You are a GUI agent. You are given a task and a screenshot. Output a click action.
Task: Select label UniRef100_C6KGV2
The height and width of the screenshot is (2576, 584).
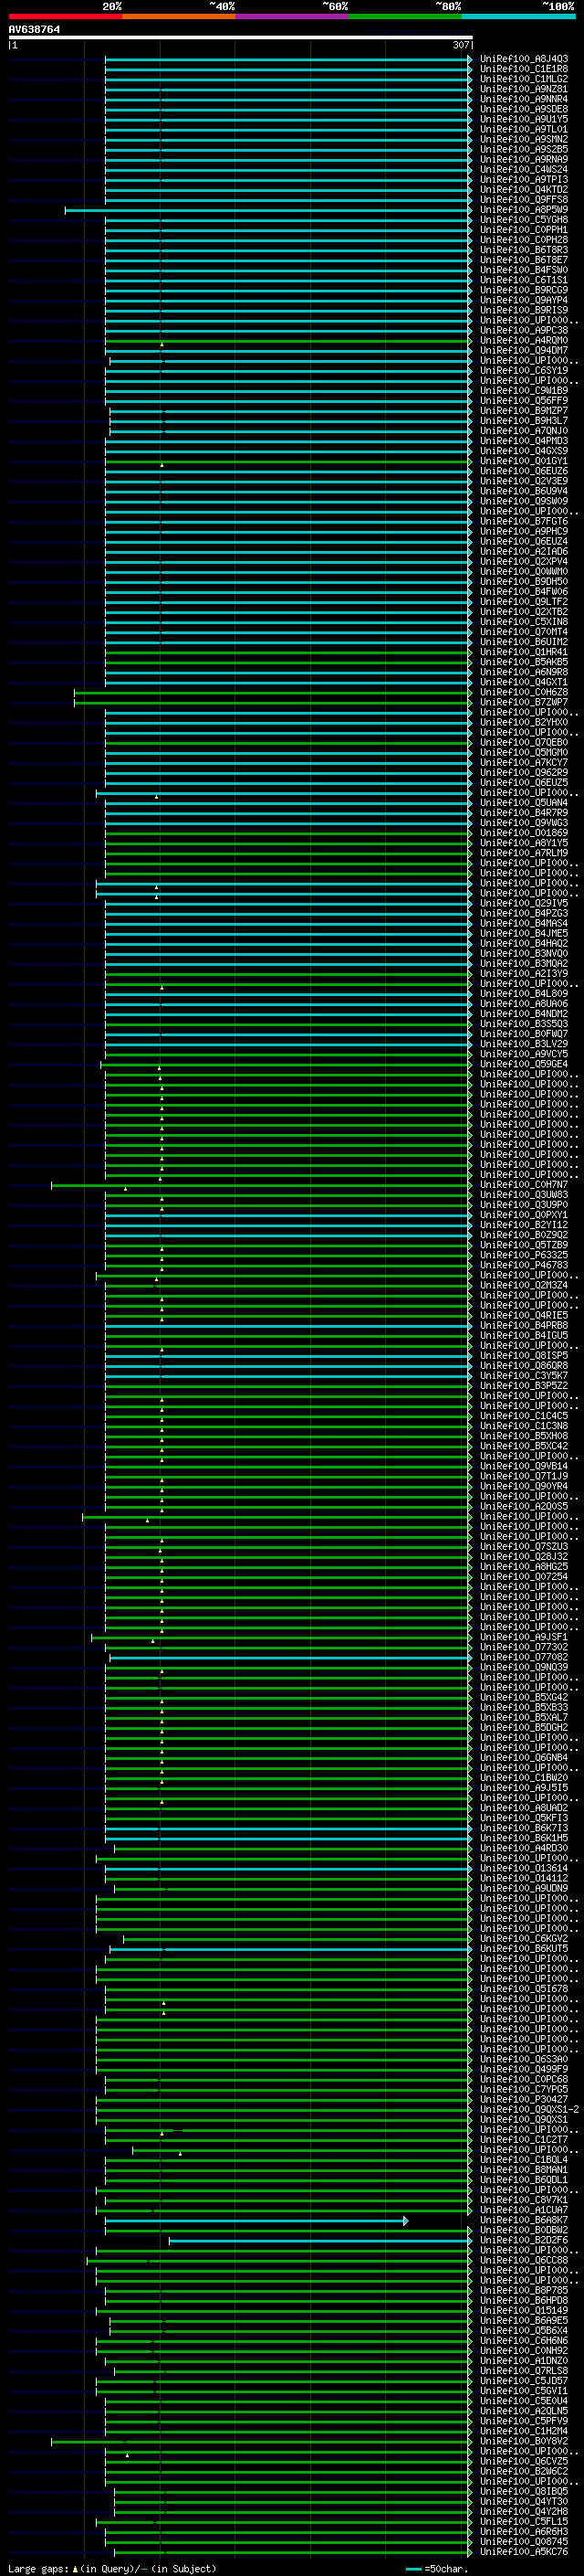523,1938
